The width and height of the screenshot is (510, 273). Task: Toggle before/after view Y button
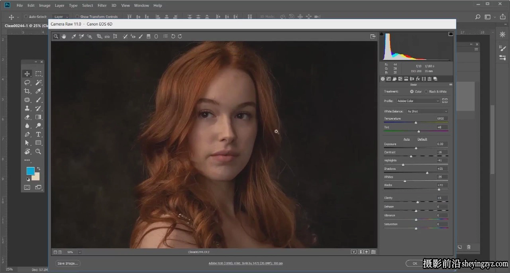[x=354, y=252]
